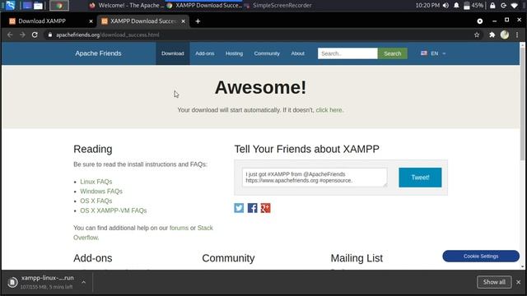Open the Linux FAQs link
The width and height of the screenshot is (527, 296).
pos(96,182)
